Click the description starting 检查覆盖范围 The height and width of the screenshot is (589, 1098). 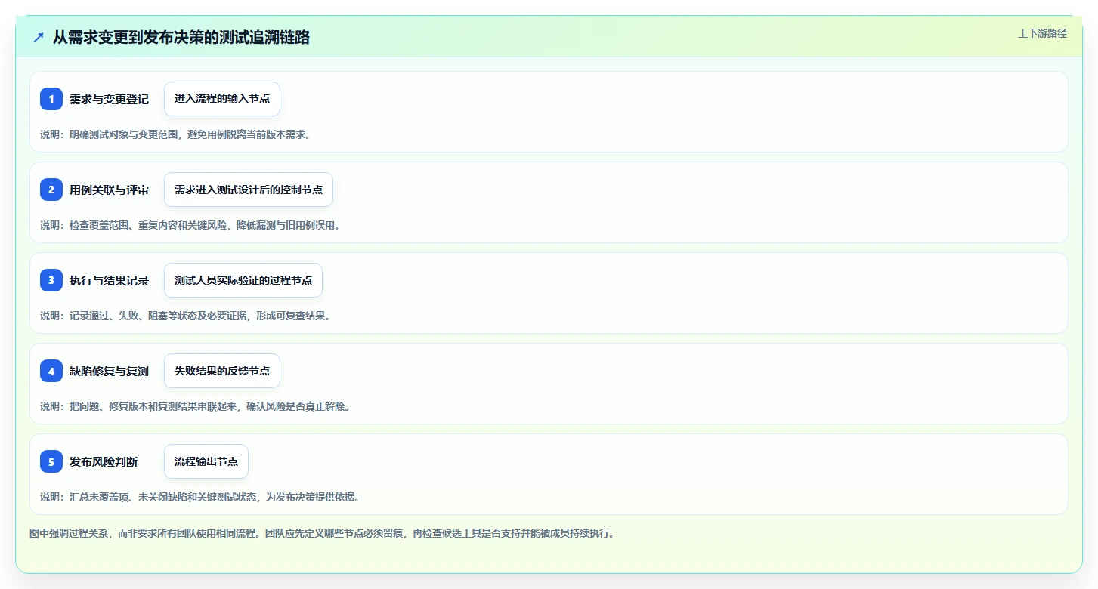(190, 225)
